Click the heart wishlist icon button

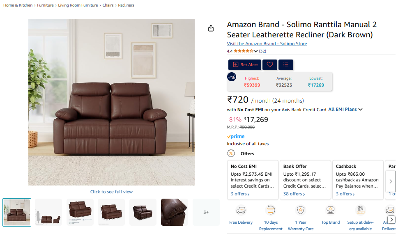pyautogui.click(x=270, y=65)
